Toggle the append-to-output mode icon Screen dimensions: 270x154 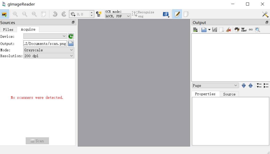tap(195, 29)
